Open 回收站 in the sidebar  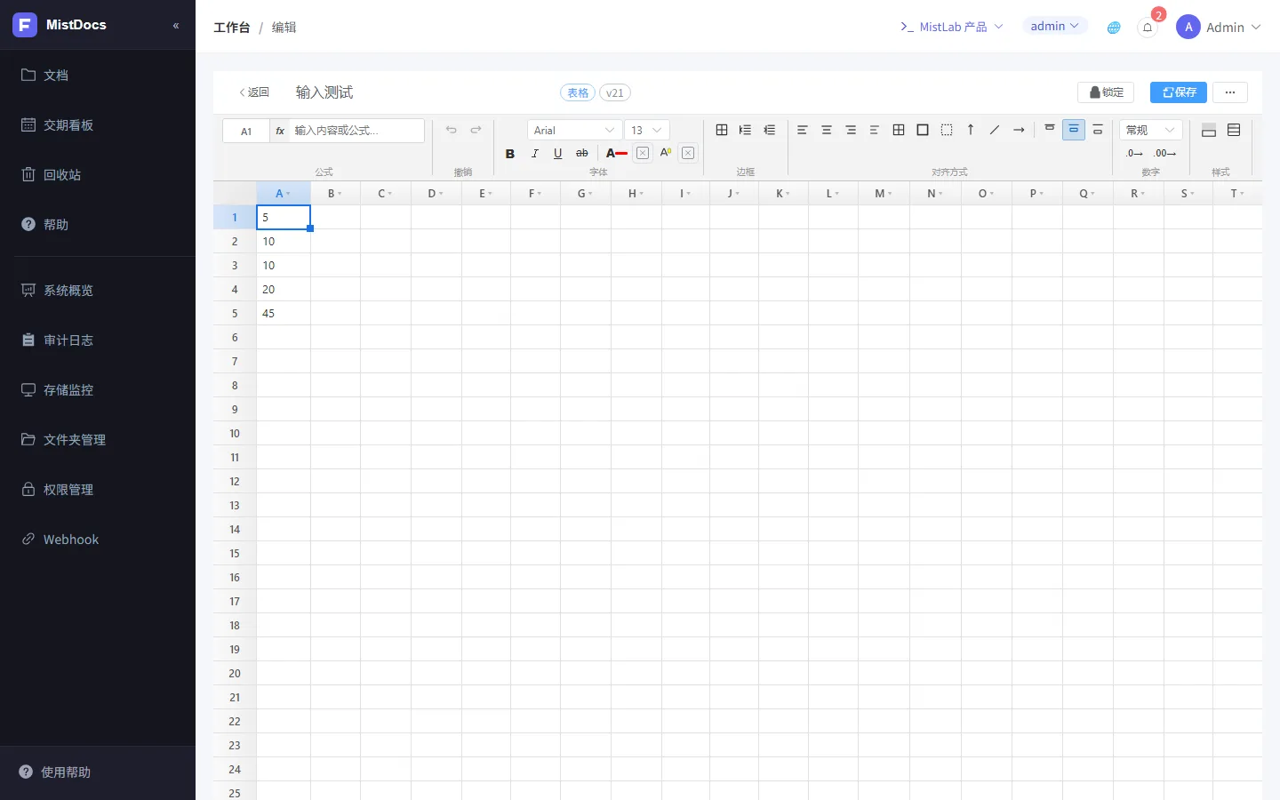[x=98, y=175]
